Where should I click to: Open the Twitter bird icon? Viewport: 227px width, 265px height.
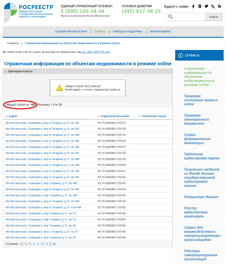tap(206, 6)
